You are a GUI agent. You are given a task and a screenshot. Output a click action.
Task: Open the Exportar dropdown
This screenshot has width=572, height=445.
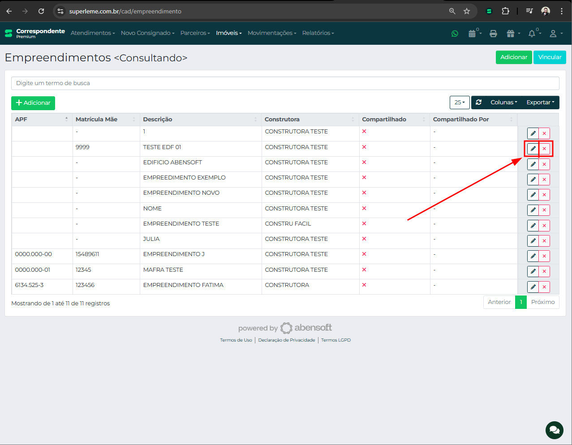[540, 103]
